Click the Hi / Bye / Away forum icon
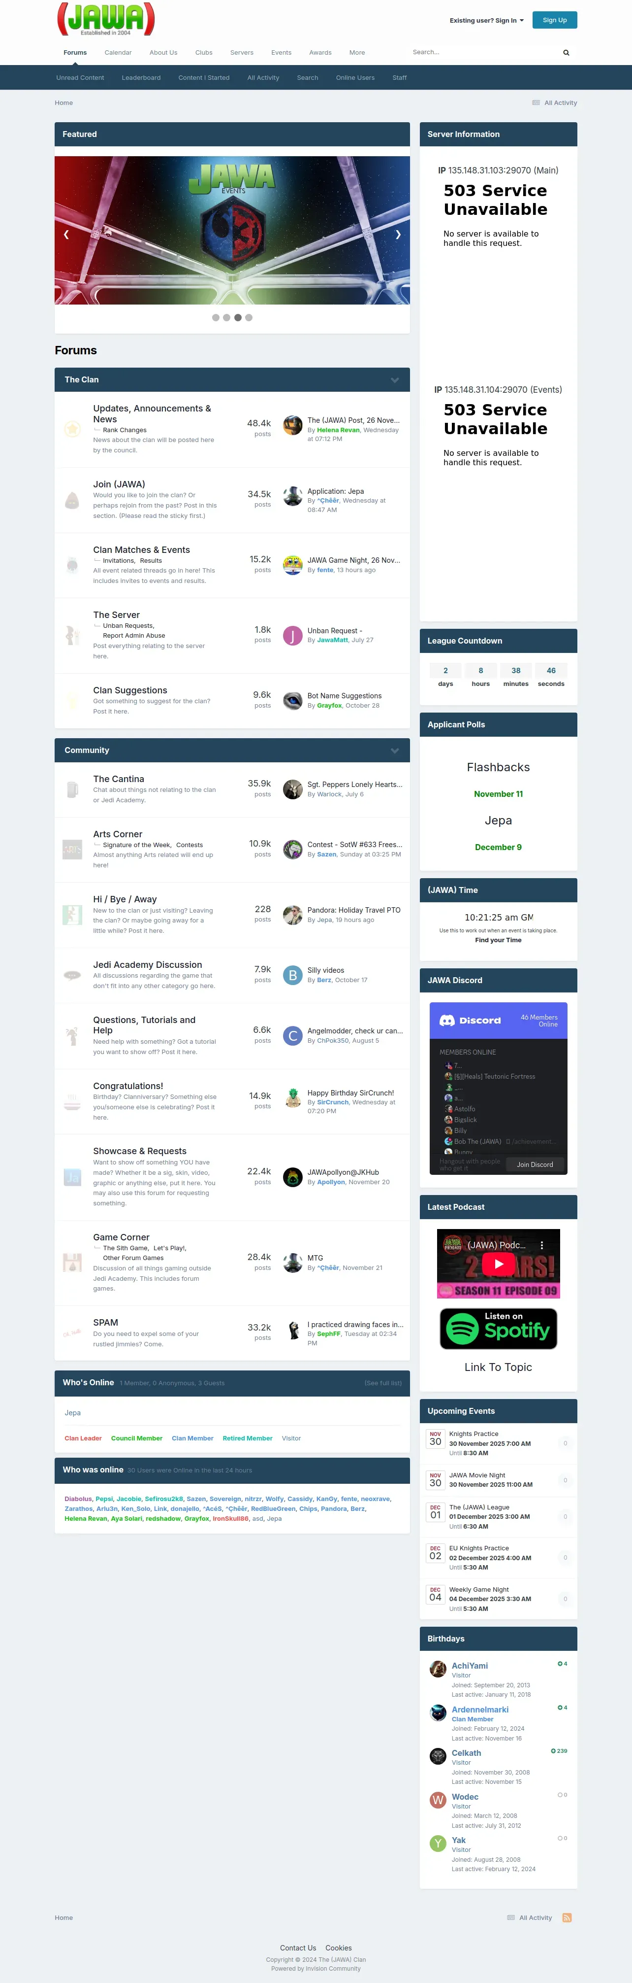This screenshot has height=1983, width=632. [x=72, y=915]
